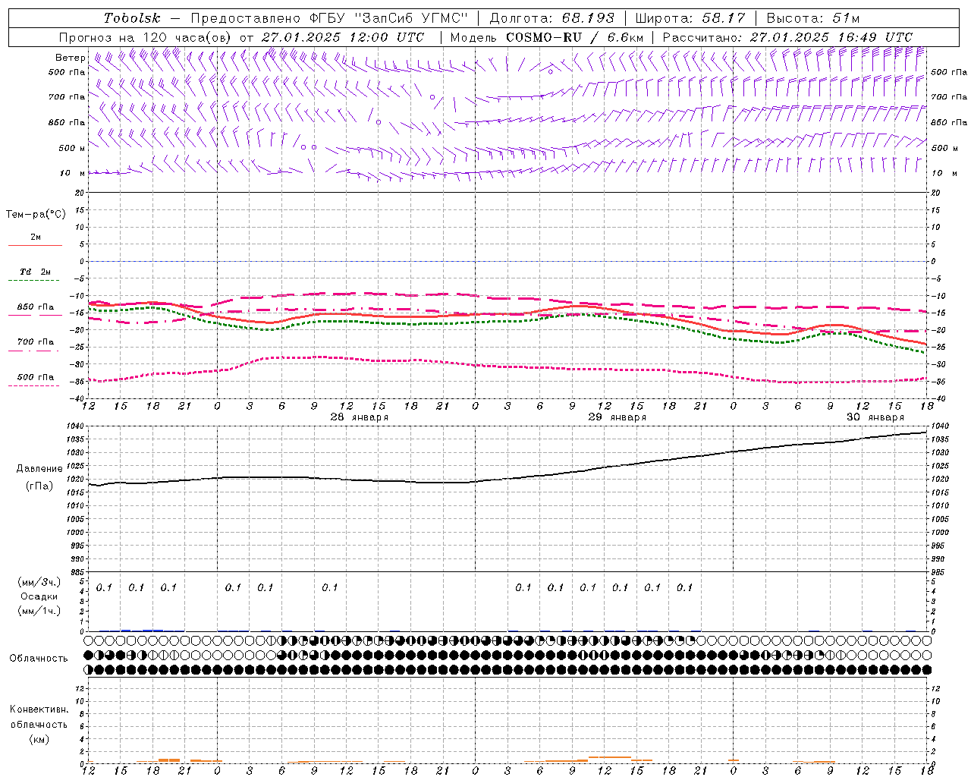Click the "(мм/3ч.)" precipitation unit label

tap(39, 582)
